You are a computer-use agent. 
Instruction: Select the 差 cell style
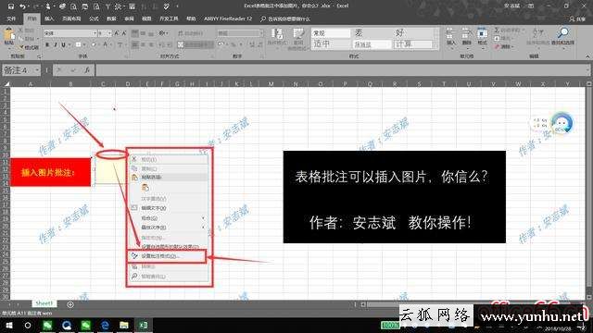point(372,33)
